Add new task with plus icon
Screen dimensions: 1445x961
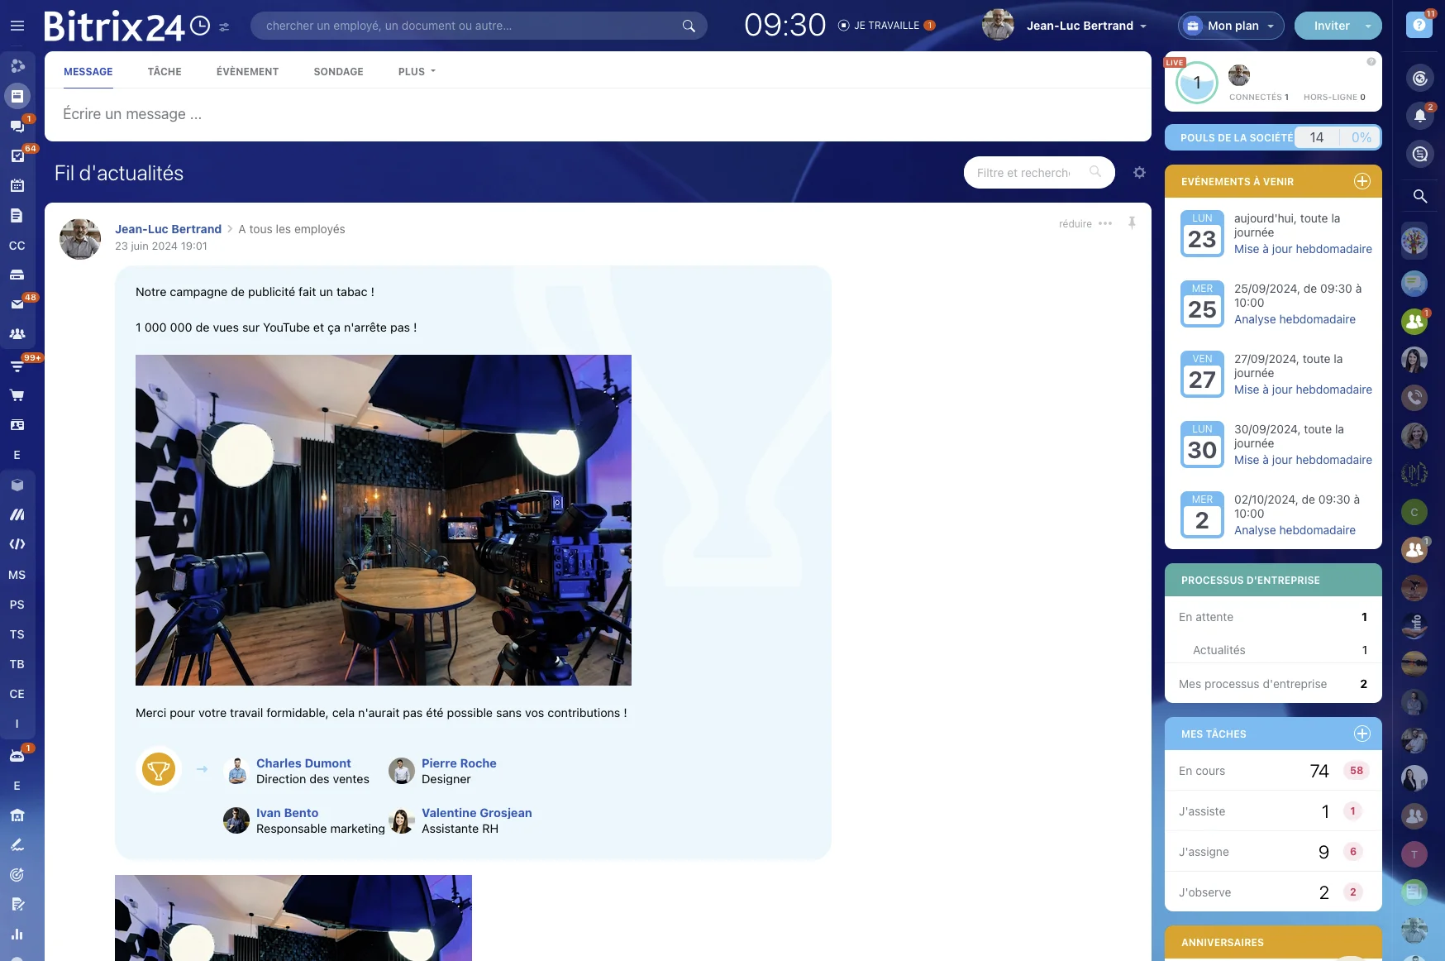pos(1362,734)
